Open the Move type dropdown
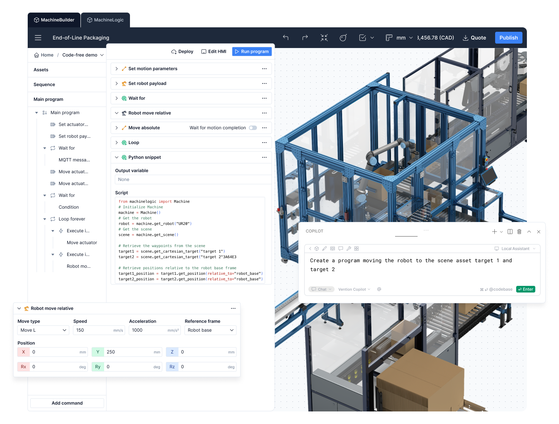The width and height of the screenshot is (559, 424). click(x=43, y=330)
